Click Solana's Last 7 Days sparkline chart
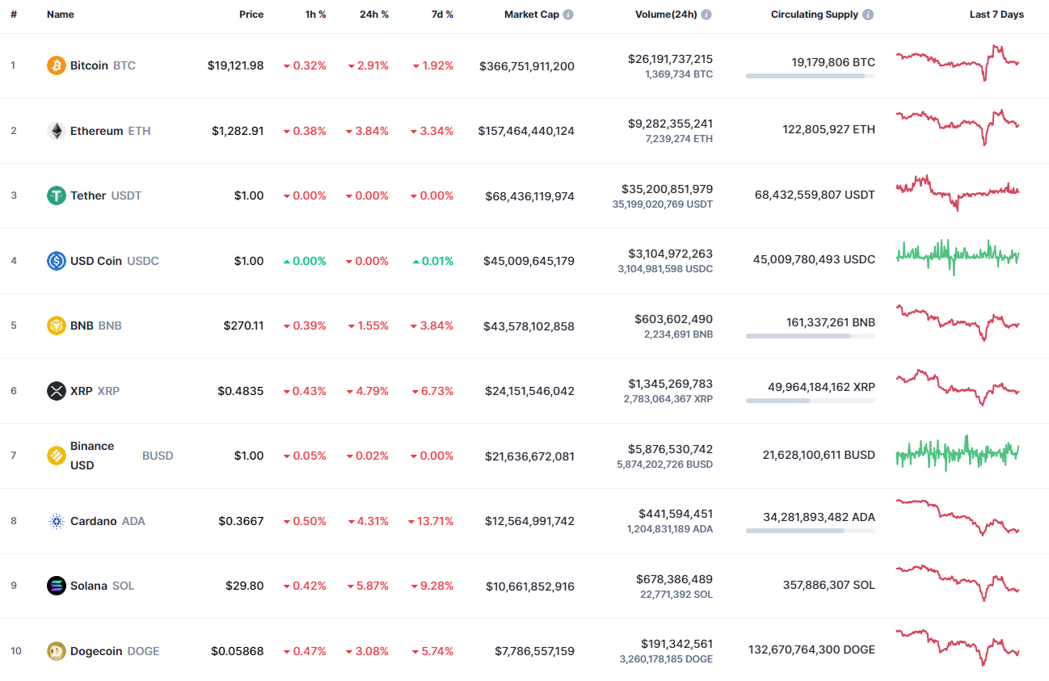The height and width of the screenshot is (681, 1049). click(957, 583)
